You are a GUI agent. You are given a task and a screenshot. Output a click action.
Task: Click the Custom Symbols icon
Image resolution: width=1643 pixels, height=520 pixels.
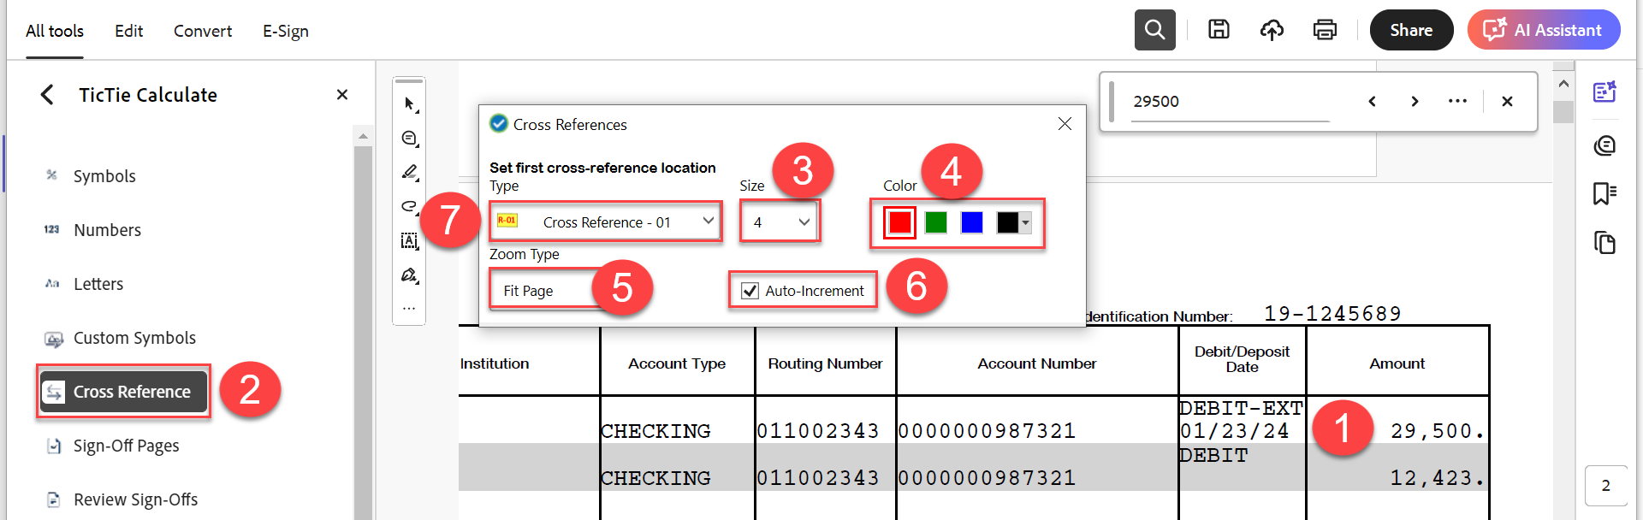[54, 339]
